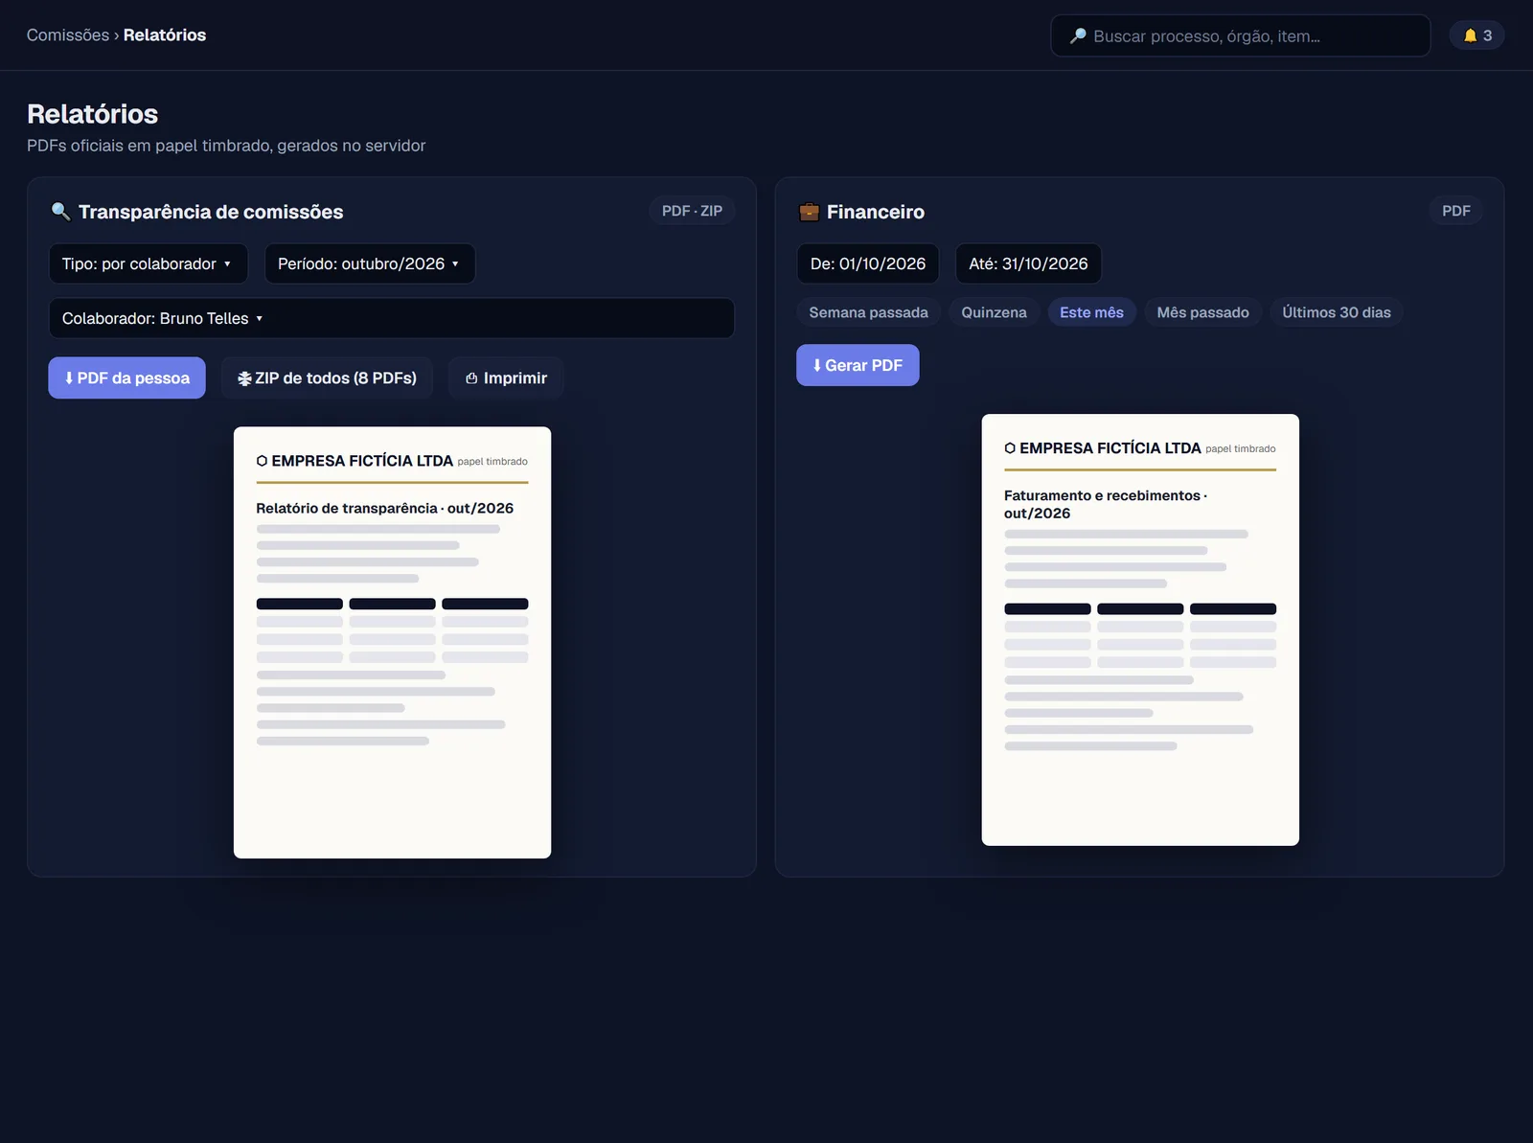The width and height of the screenshot is (1533, 1143).
Task: Click the bell notifications icon
Action: pyautogui.click(x=1470, y=35)
